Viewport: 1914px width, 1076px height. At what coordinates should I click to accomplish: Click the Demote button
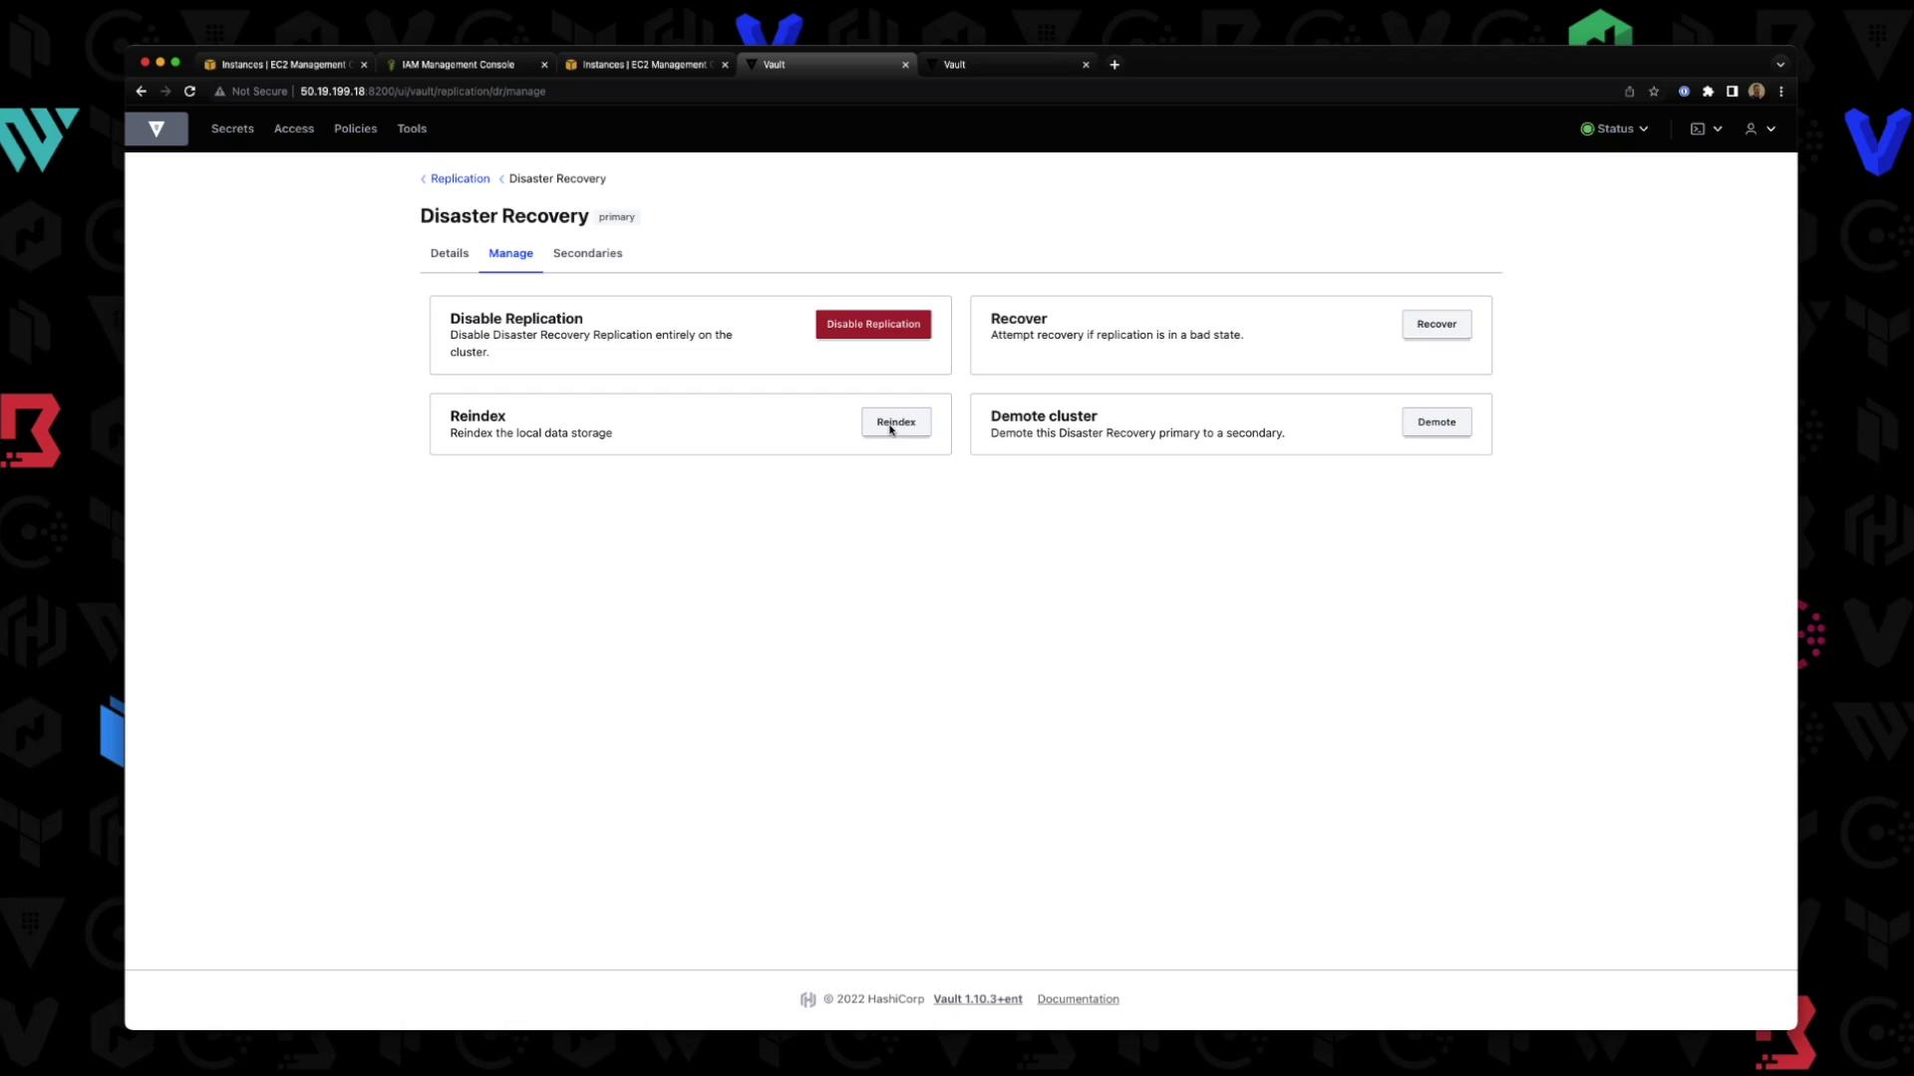pyautogui.click(x=1435, y=422)
